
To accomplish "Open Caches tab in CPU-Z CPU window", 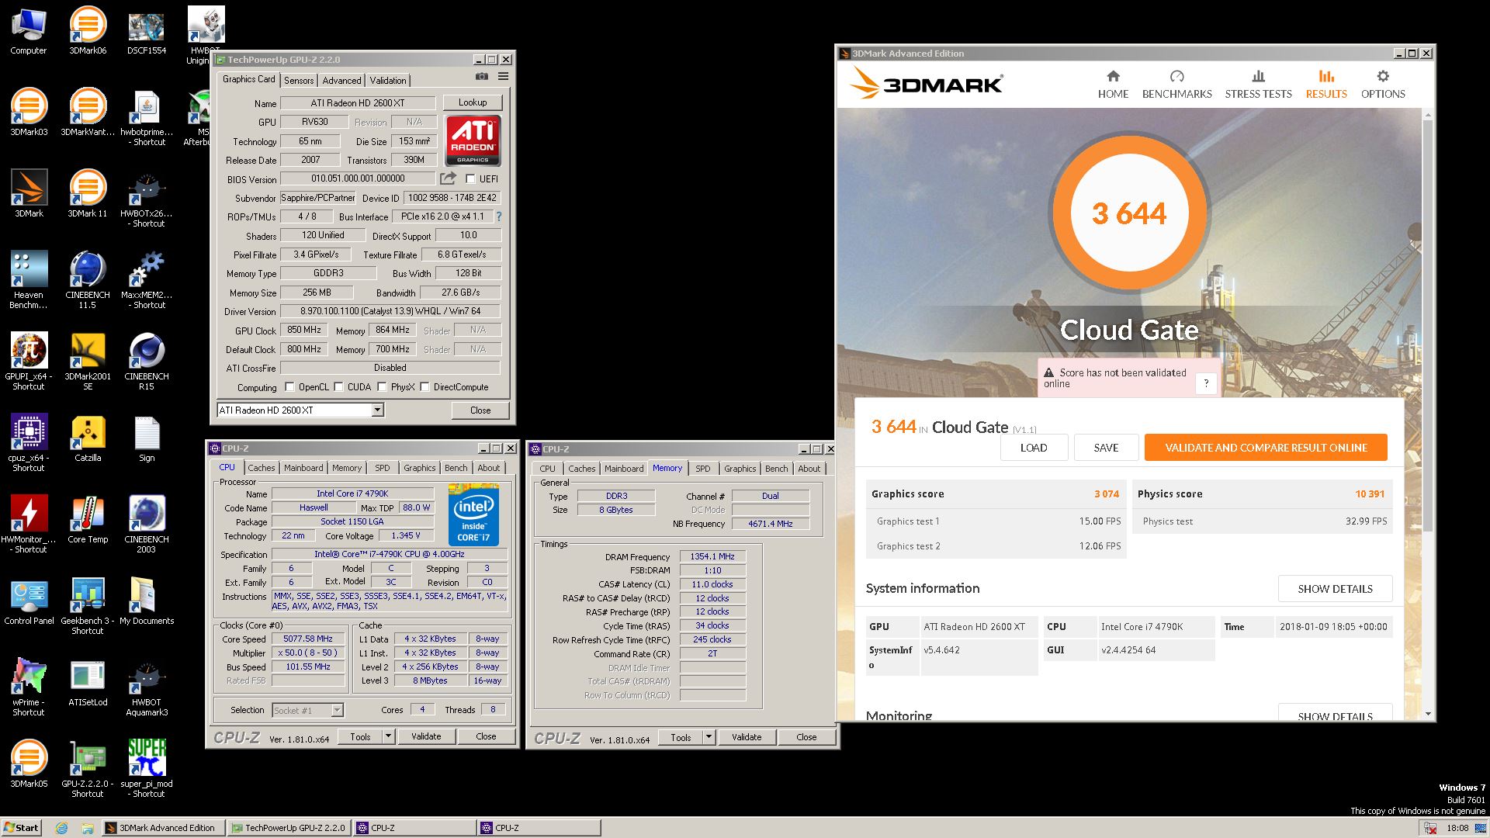I will pos(262,468).
